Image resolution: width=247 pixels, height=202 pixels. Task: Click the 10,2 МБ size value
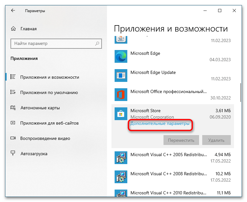point(223,174)
